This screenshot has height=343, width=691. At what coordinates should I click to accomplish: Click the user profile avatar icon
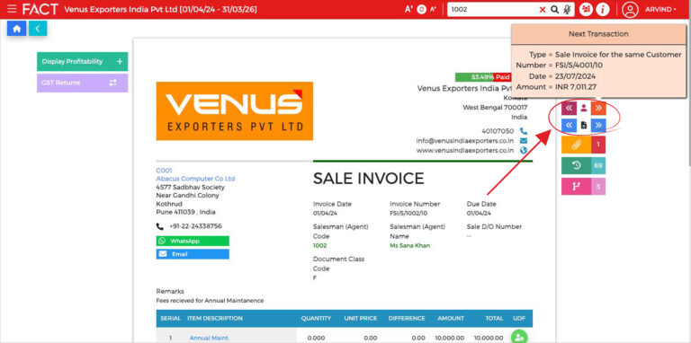pyautogui.click(x=630, y=9)
